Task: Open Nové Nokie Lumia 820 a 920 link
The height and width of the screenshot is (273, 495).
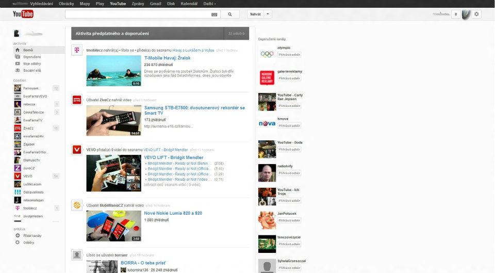Action: coord(173,213)
